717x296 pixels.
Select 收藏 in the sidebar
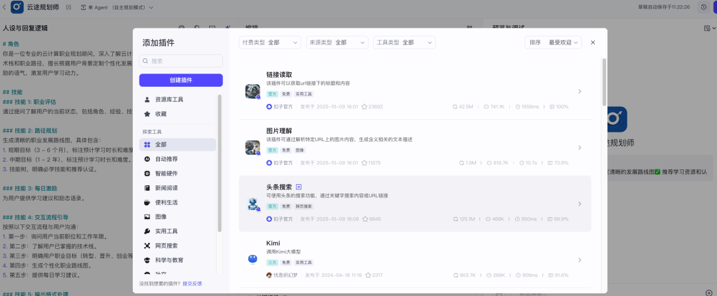[178, 114]
